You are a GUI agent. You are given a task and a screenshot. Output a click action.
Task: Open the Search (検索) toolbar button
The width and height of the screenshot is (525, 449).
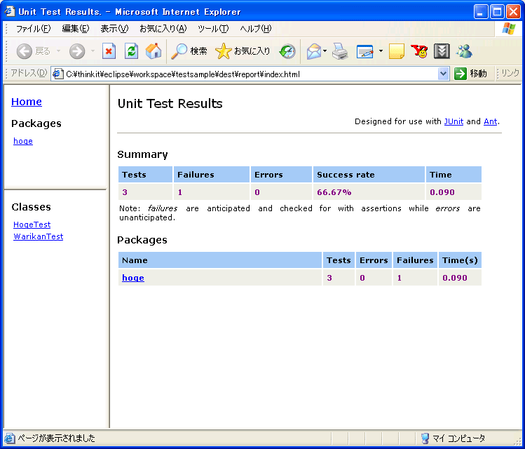(x=189, y=51)
